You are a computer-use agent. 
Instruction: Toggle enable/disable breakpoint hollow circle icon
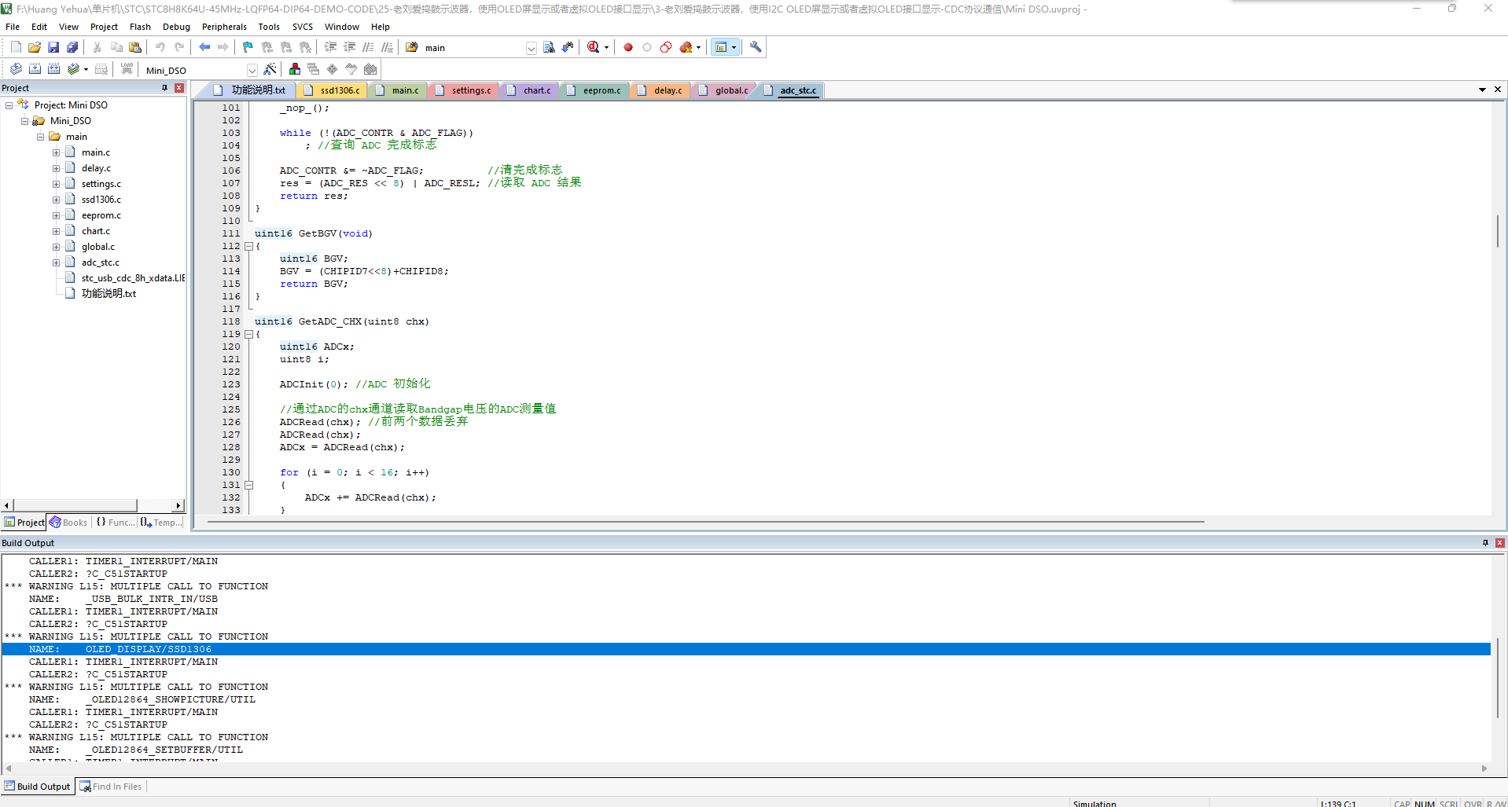(x=647, y=48)
